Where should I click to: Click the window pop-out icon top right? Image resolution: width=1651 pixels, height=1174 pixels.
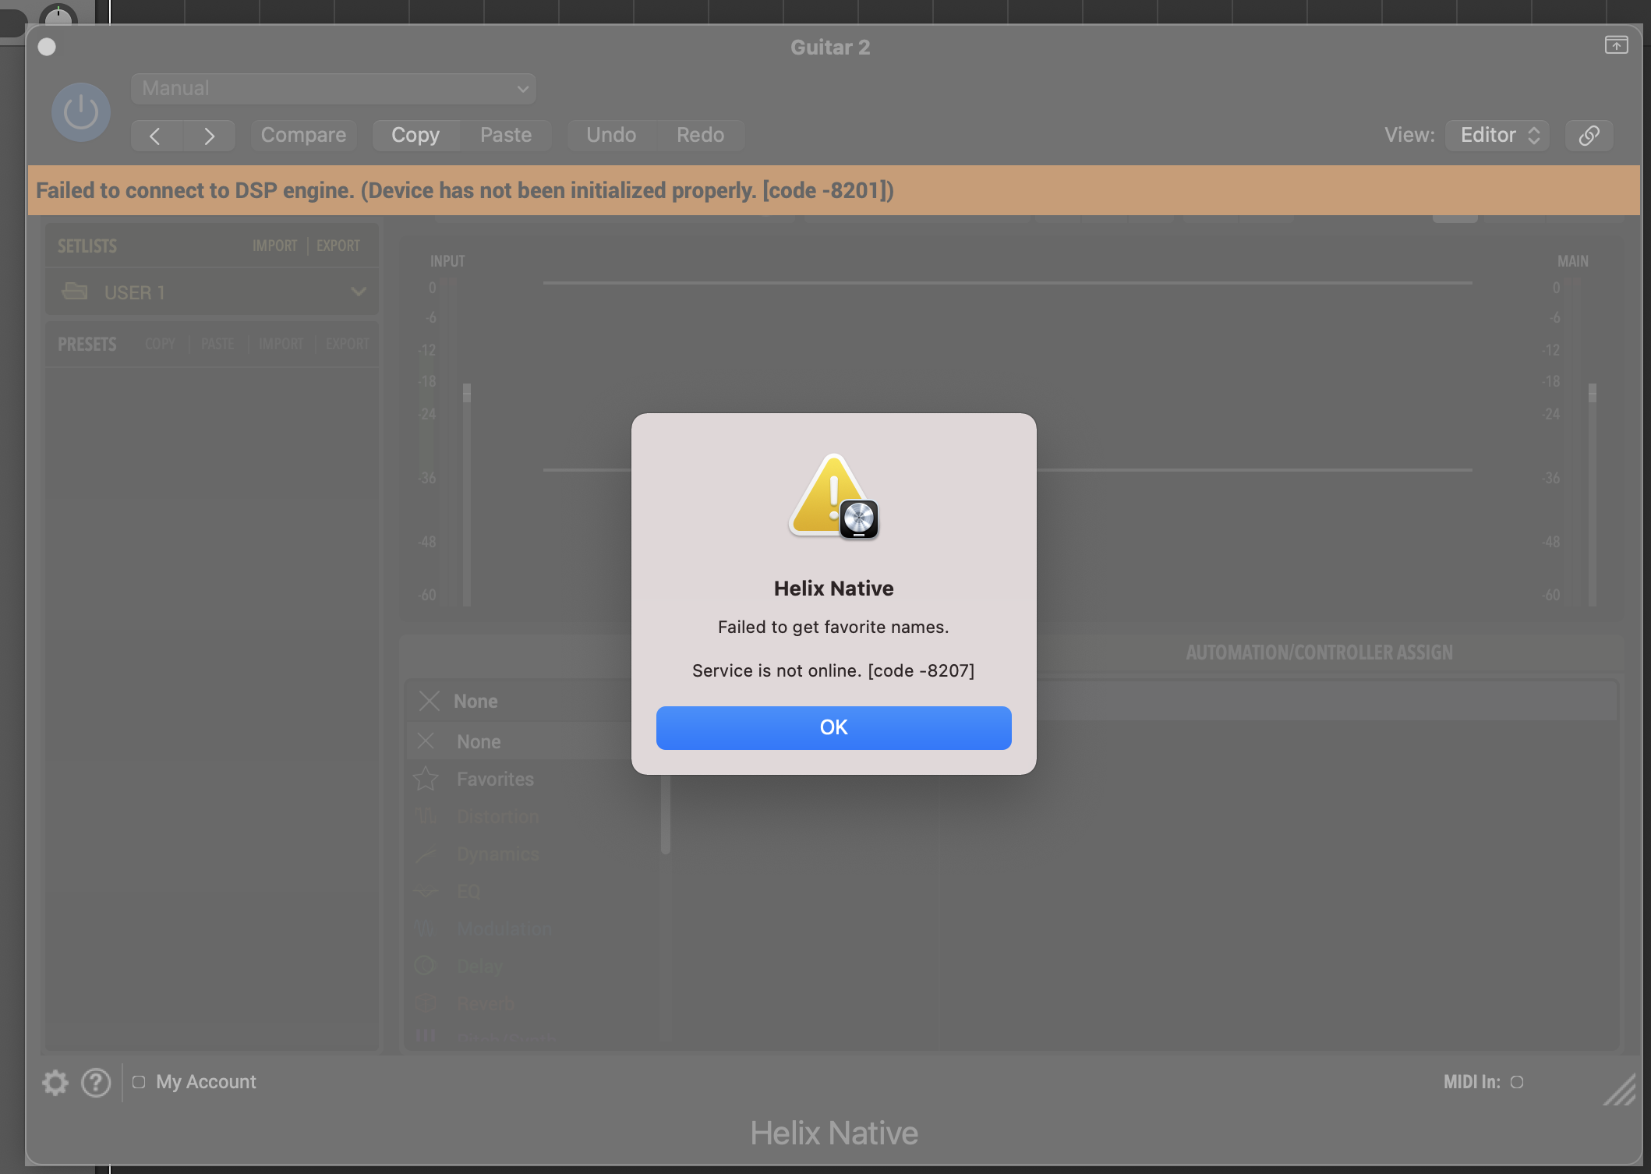(1616, 46)
